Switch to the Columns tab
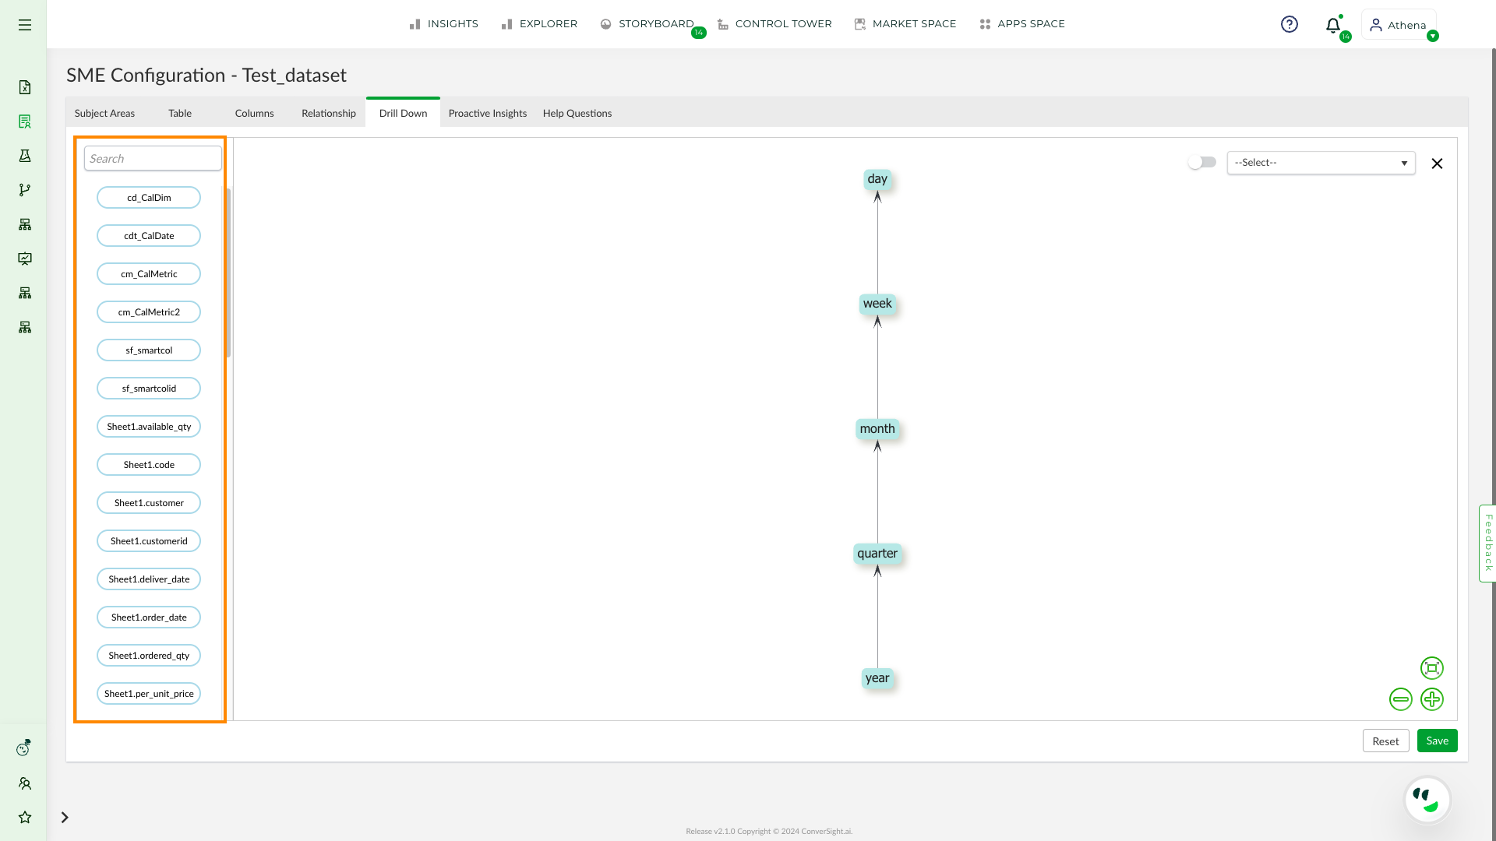Viewport: 1496px width, 841px height. click(254, 113)
